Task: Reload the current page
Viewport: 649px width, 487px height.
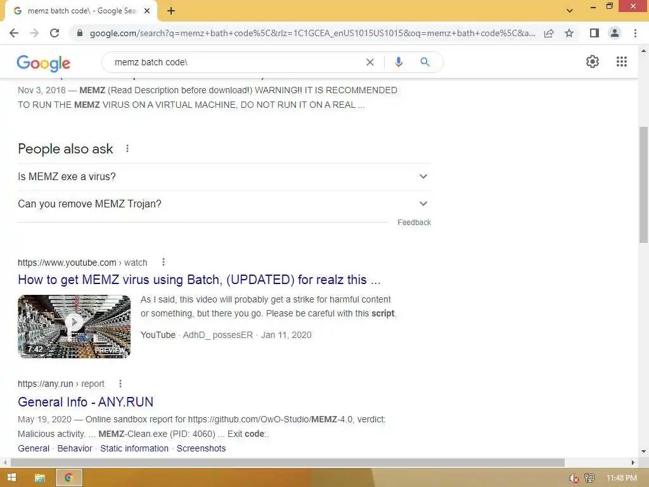Action: [55, 33]
